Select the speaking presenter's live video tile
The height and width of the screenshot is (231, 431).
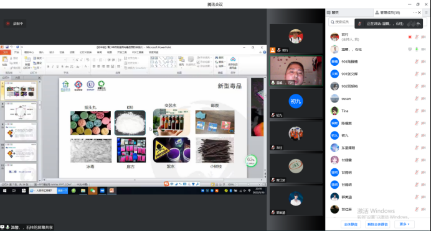296,71
